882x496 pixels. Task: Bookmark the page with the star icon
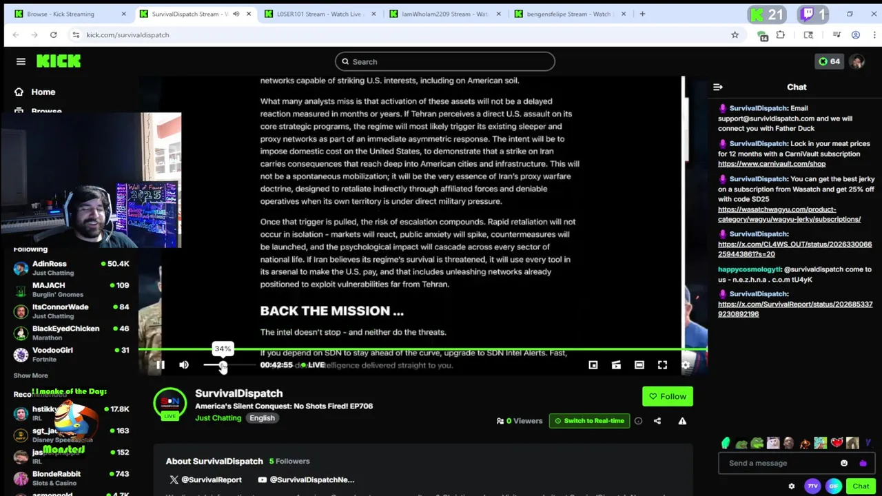point(735,34)
